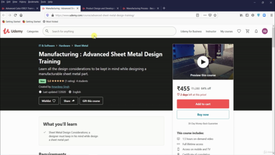
Task: Open instructor Amardeep Singh link
Action: coord(60,87)
